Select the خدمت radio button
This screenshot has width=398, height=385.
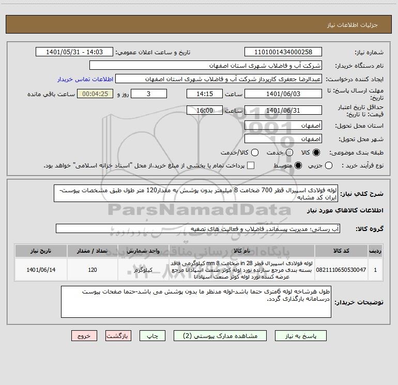click(289, 152)
